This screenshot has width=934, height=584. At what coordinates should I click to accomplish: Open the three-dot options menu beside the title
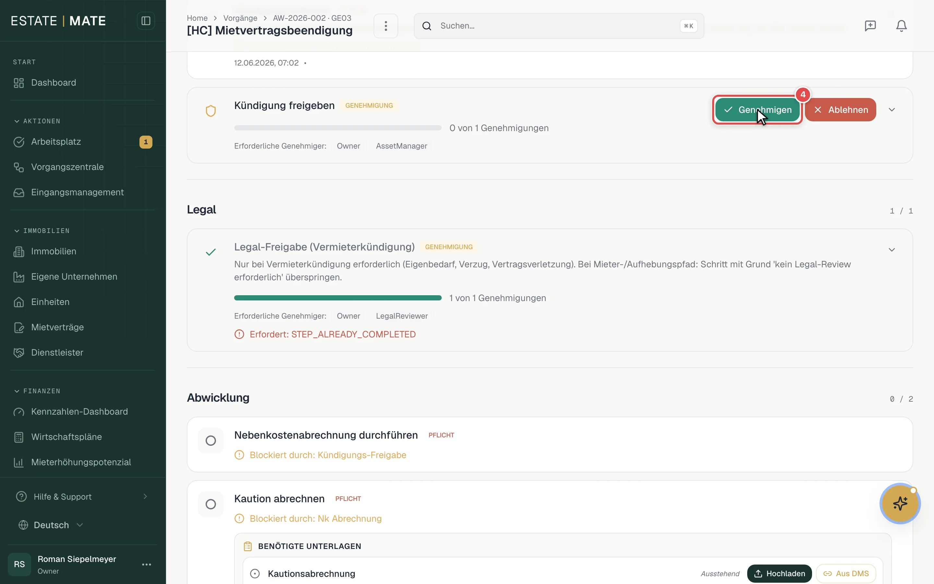coord(386,26)
